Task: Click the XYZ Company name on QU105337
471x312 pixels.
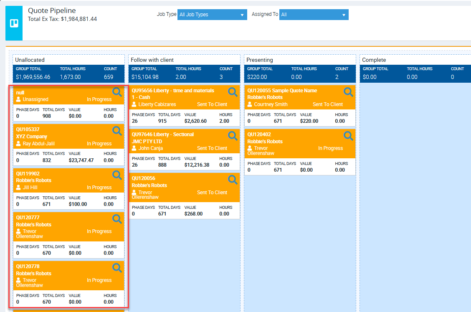Action: click(x=32, y=137)
